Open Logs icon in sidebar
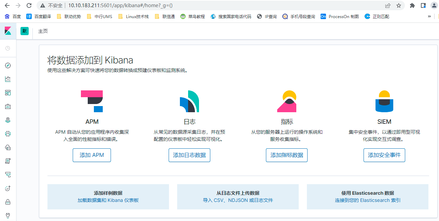Viewport: 439px width, 221px height. [x=8, y=161]
